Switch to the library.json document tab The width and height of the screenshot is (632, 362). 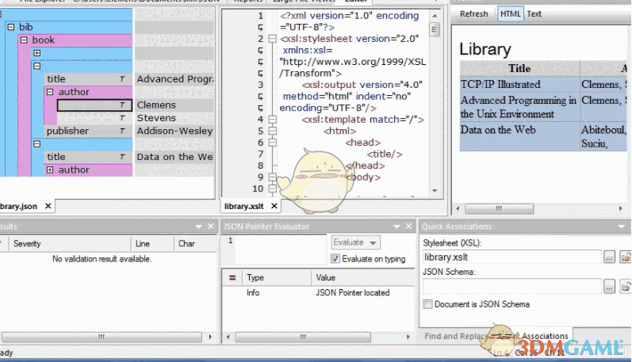(18, 206)
